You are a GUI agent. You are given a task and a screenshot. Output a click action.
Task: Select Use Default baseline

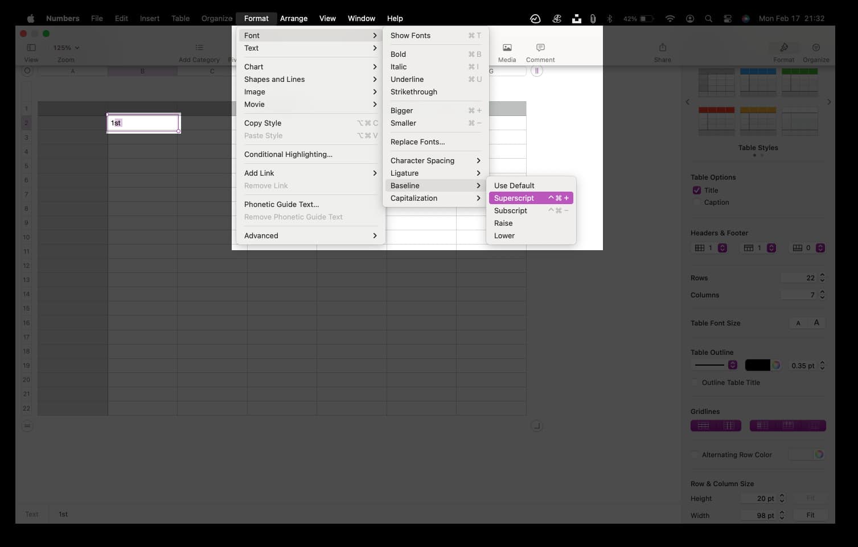pyautogui.click(x=531, y=185)
